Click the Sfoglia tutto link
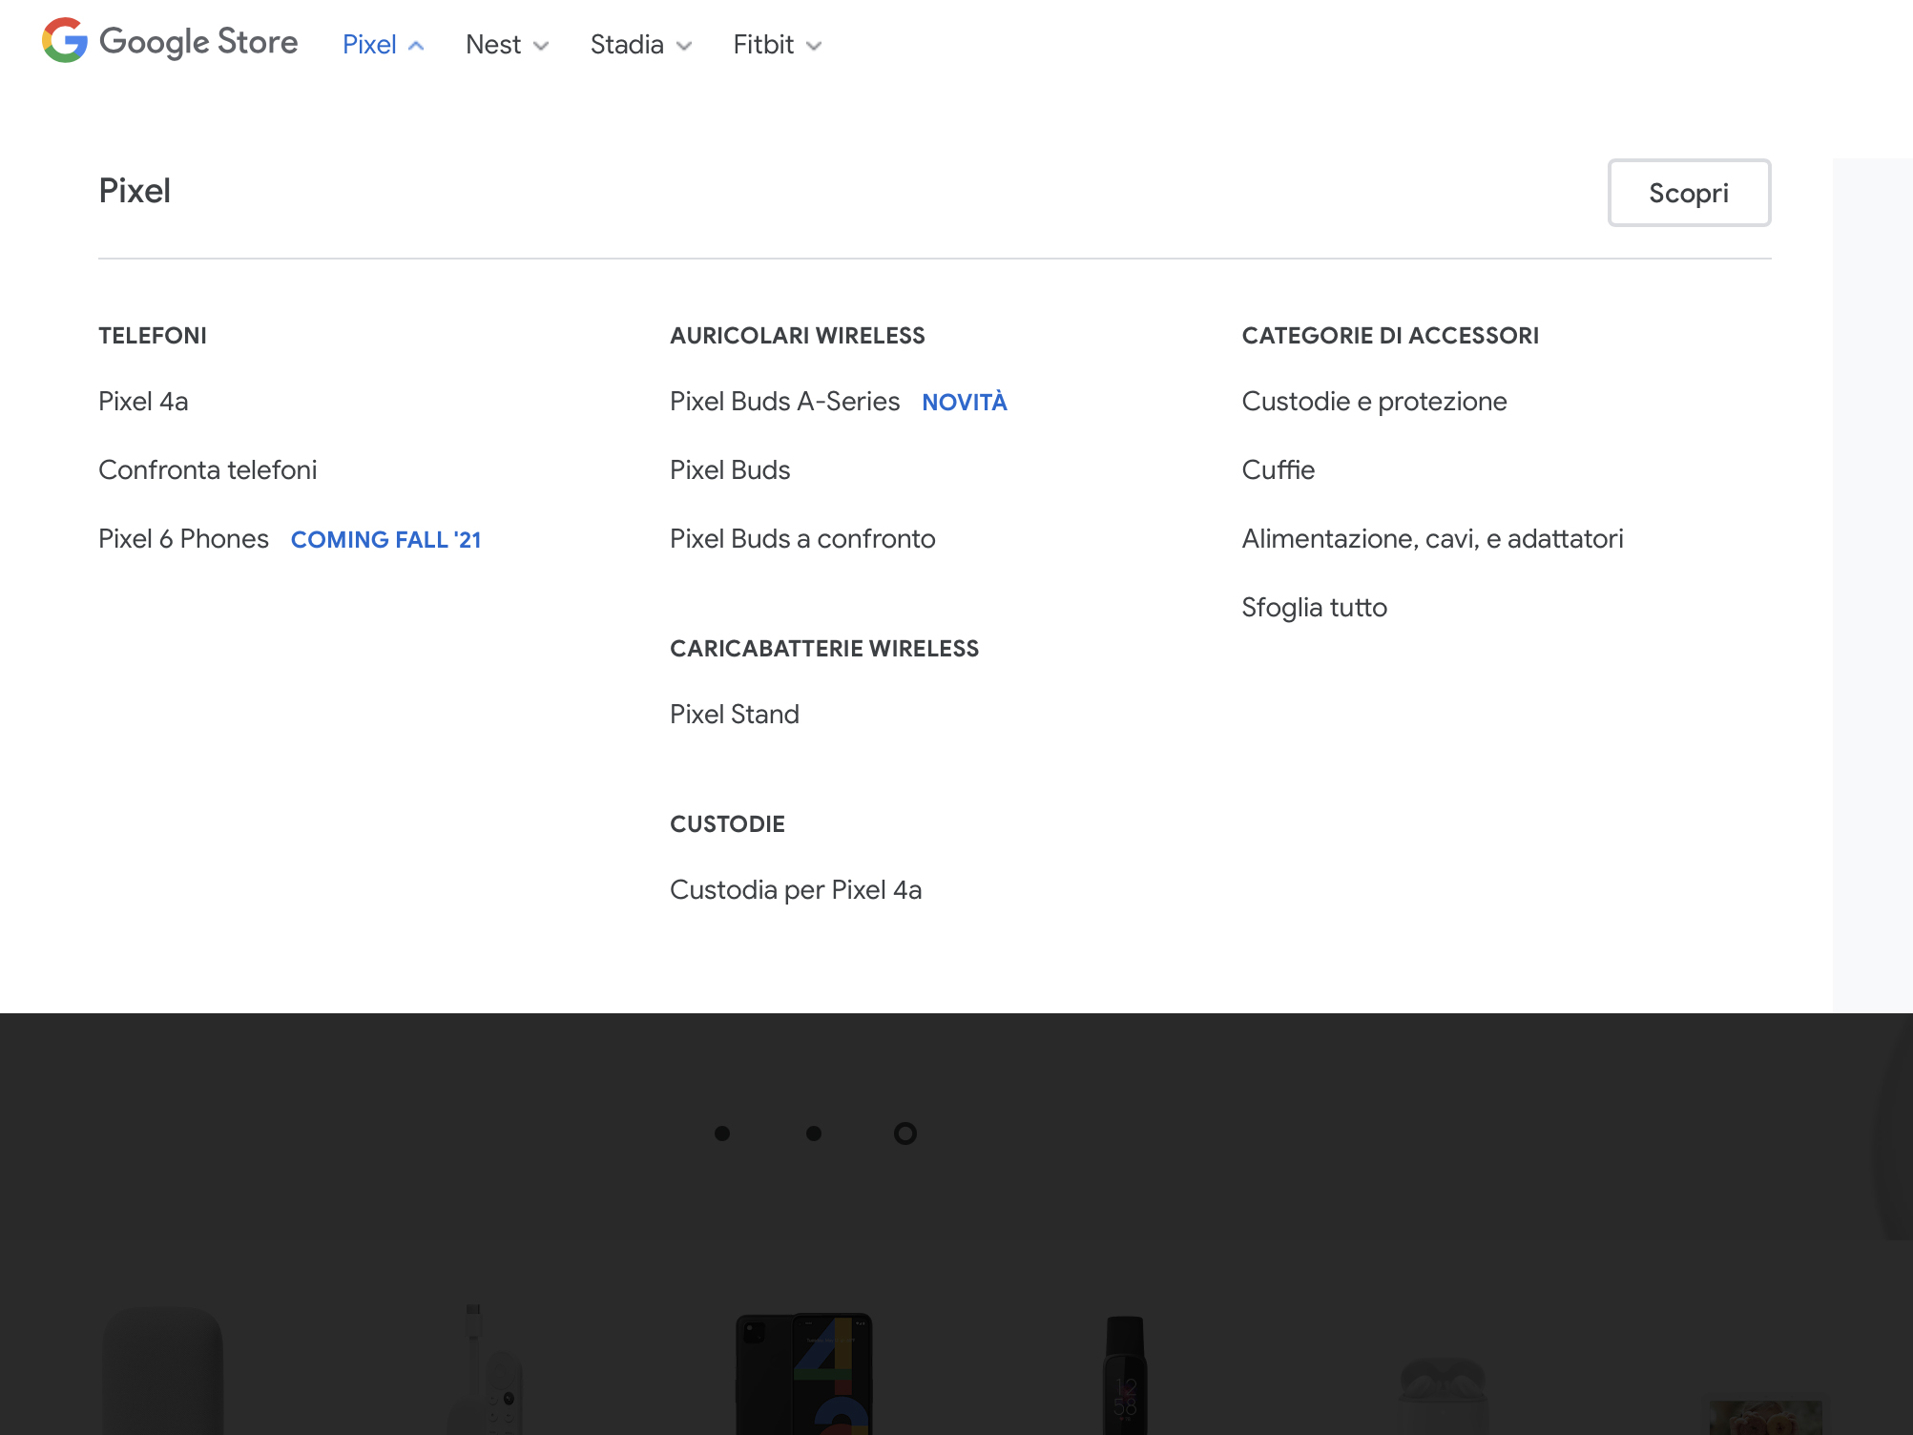This screenshot has height=1435, width=1913. click(x=1314, y=608)
